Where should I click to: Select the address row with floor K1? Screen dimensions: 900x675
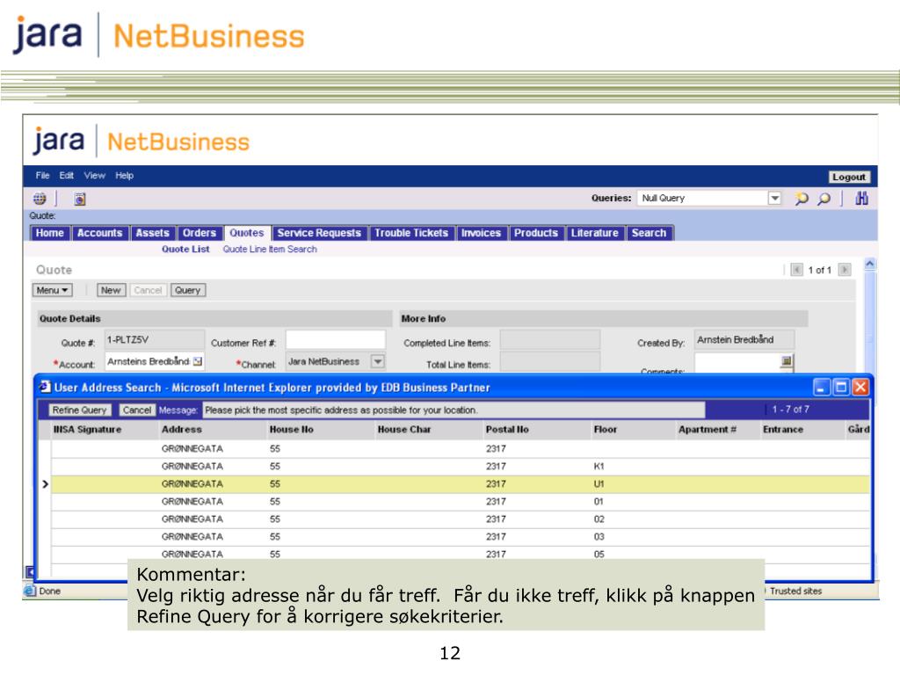coord(461,467)
